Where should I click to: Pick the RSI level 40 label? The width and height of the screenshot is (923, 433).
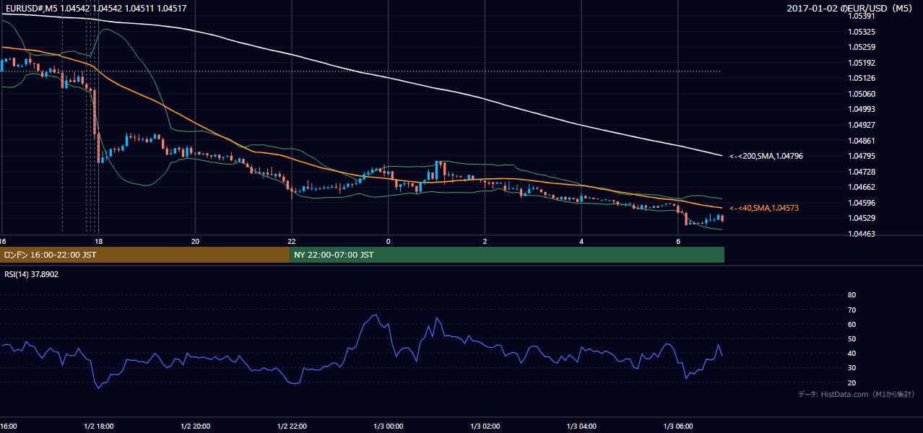pyautogui.click(x=851, y=354)
